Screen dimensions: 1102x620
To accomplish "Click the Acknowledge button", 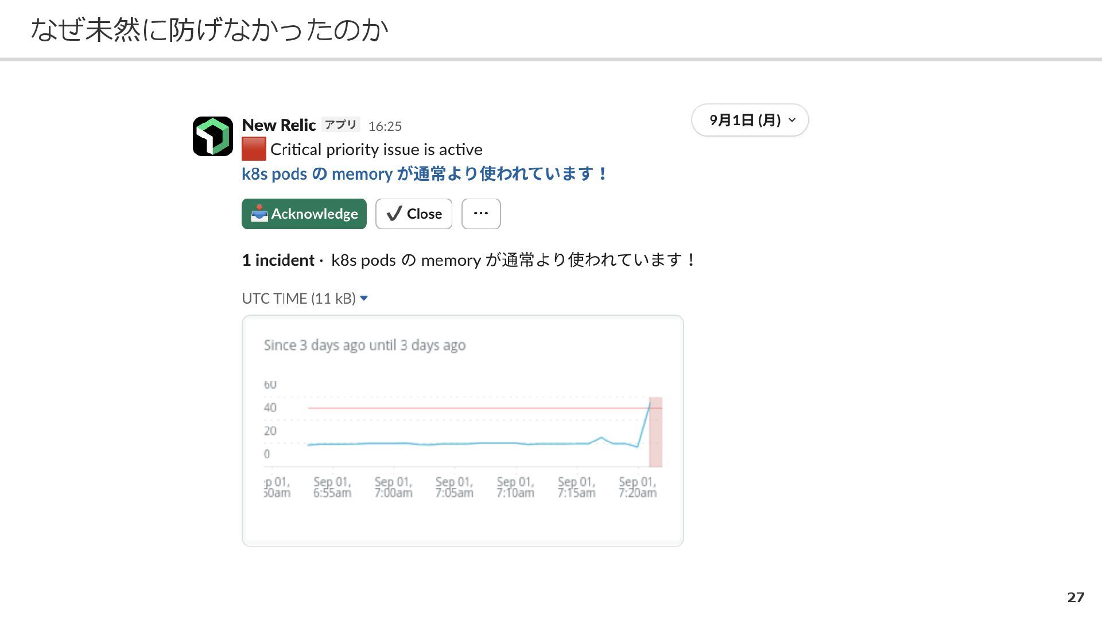I will (x=304, y=214).
